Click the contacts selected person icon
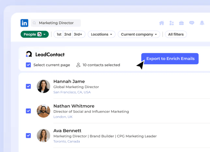Viewport: 210px width, 152px height. [78, 65]
